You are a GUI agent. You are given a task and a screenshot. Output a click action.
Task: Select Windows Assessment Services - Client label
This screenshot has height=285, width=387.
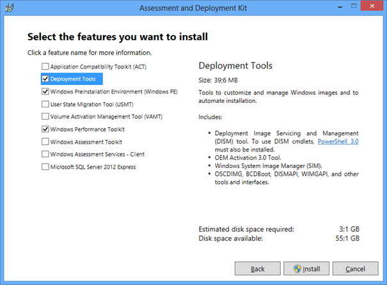97,155
